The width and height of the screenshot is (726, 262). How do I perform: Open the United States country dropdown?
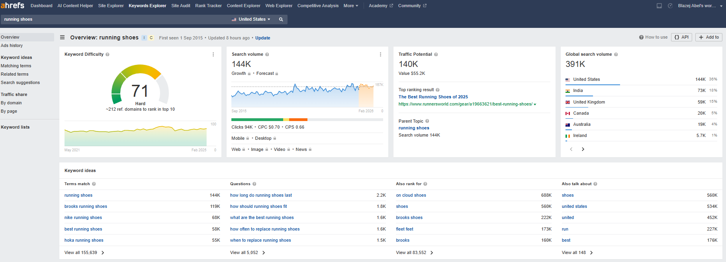coord(251,19)
